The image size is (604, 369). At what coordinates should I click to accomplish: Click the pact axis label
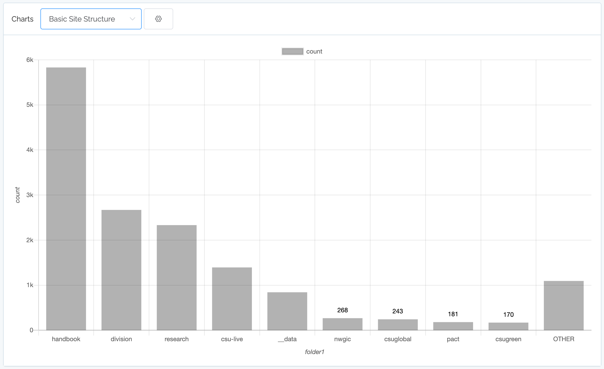pyautogui.click(x=453, y=339)
